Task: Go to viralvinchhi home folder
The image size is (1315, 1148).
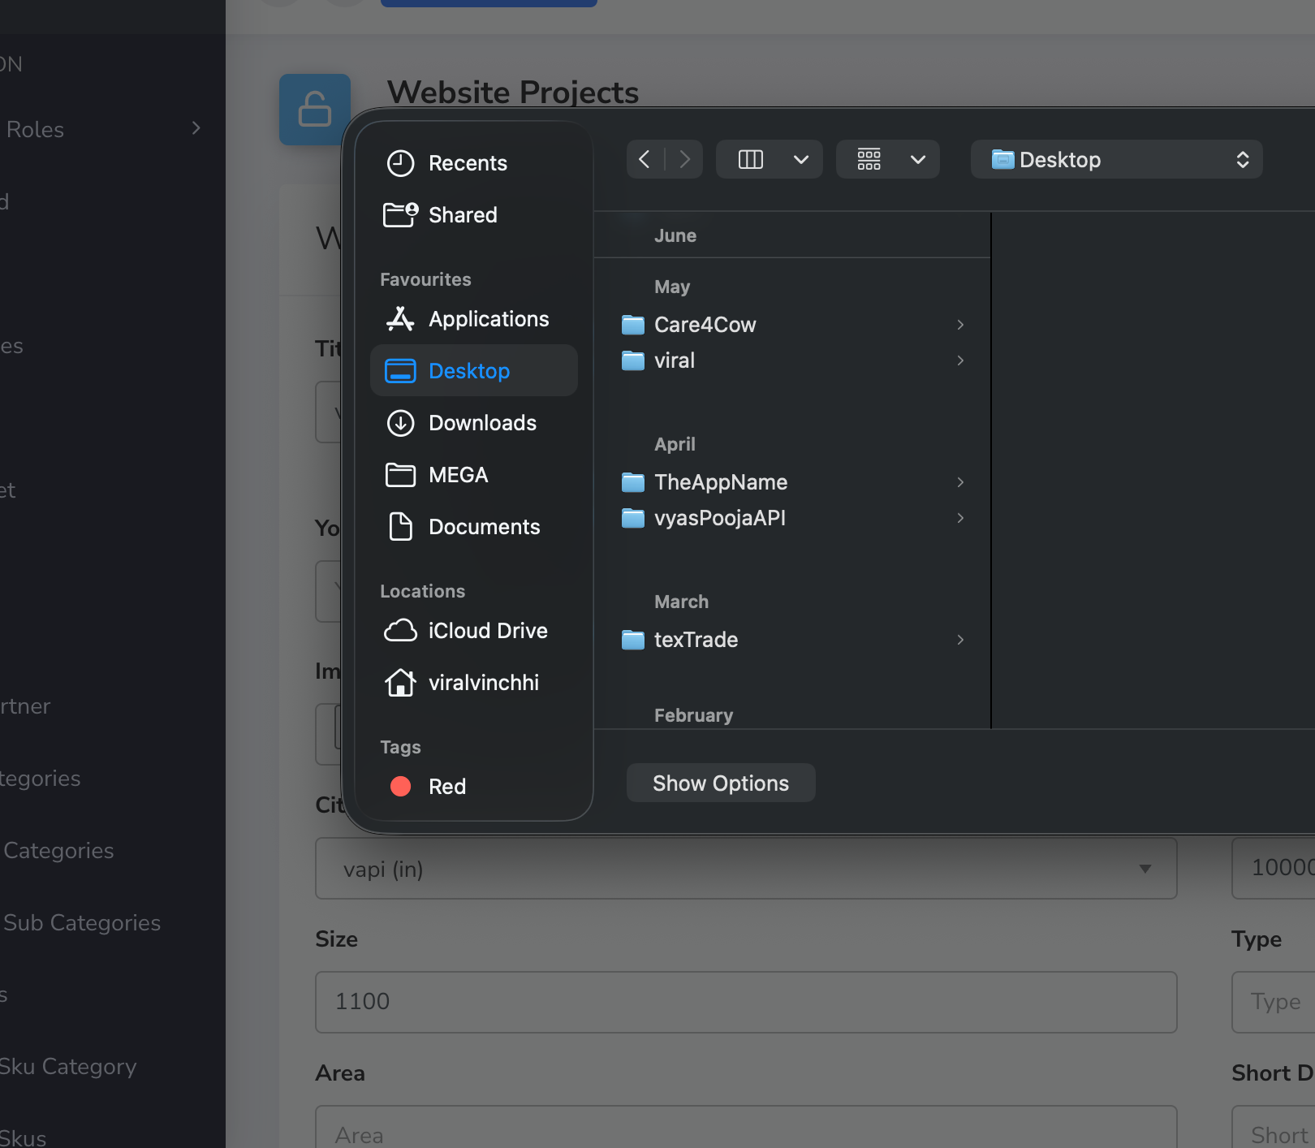Action: pos(483,683)
